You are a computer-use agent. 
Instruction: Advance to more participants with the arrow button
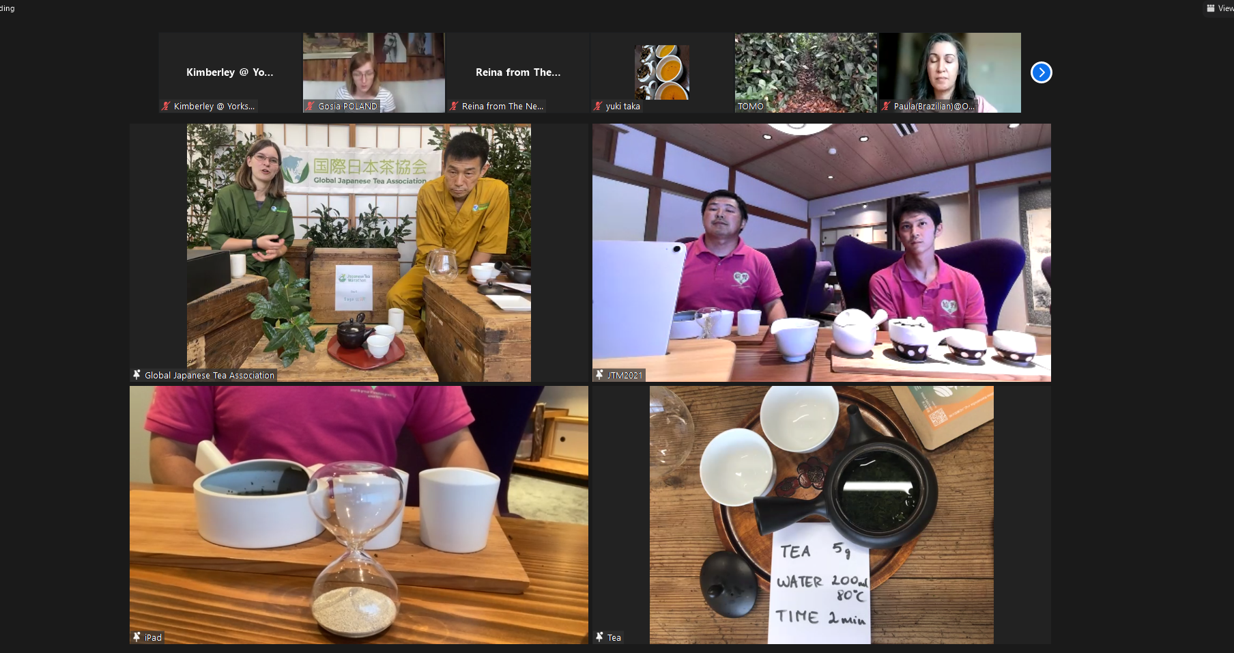coord(1040,72)
